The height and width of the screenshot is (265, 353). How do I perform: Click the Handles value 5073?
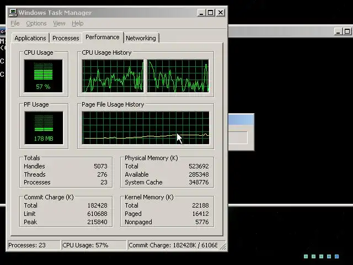pyautogui.click(x=100, y=166)
